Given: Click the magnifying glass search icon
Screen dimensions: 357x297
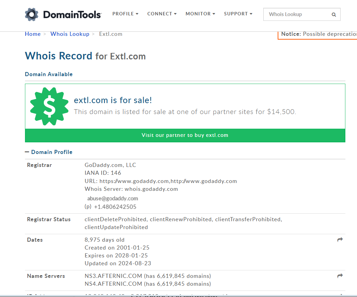Looking at the screenshot, I should [334, 15].
